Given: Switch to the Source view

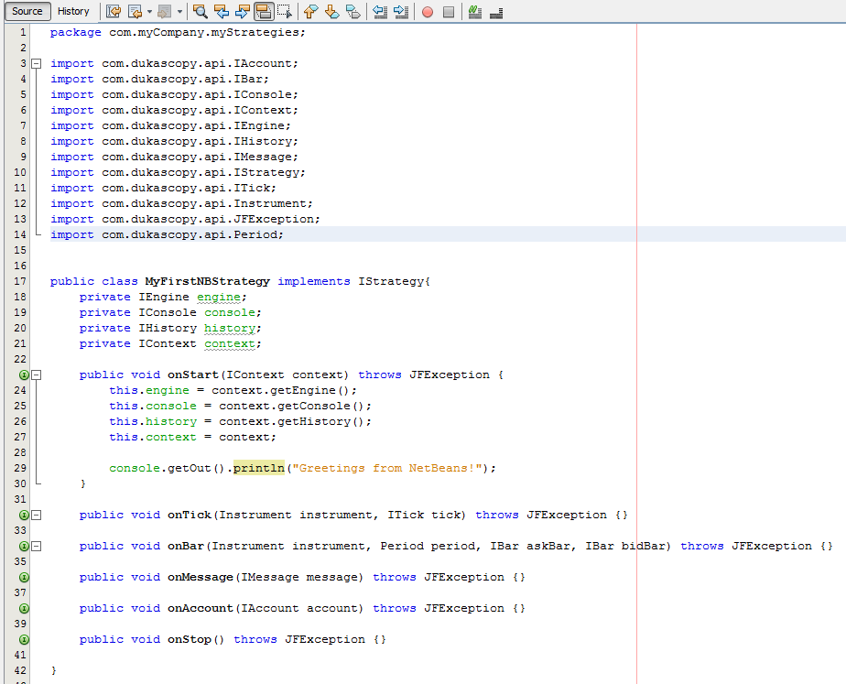Looking at the screenshot, I should coord(27,11).
